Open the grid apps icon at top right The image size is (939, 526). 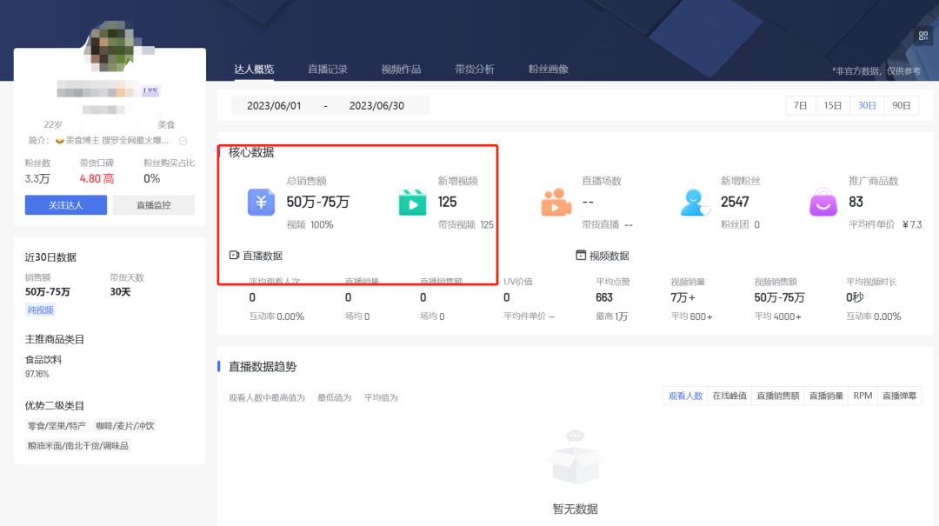(922, 37)
